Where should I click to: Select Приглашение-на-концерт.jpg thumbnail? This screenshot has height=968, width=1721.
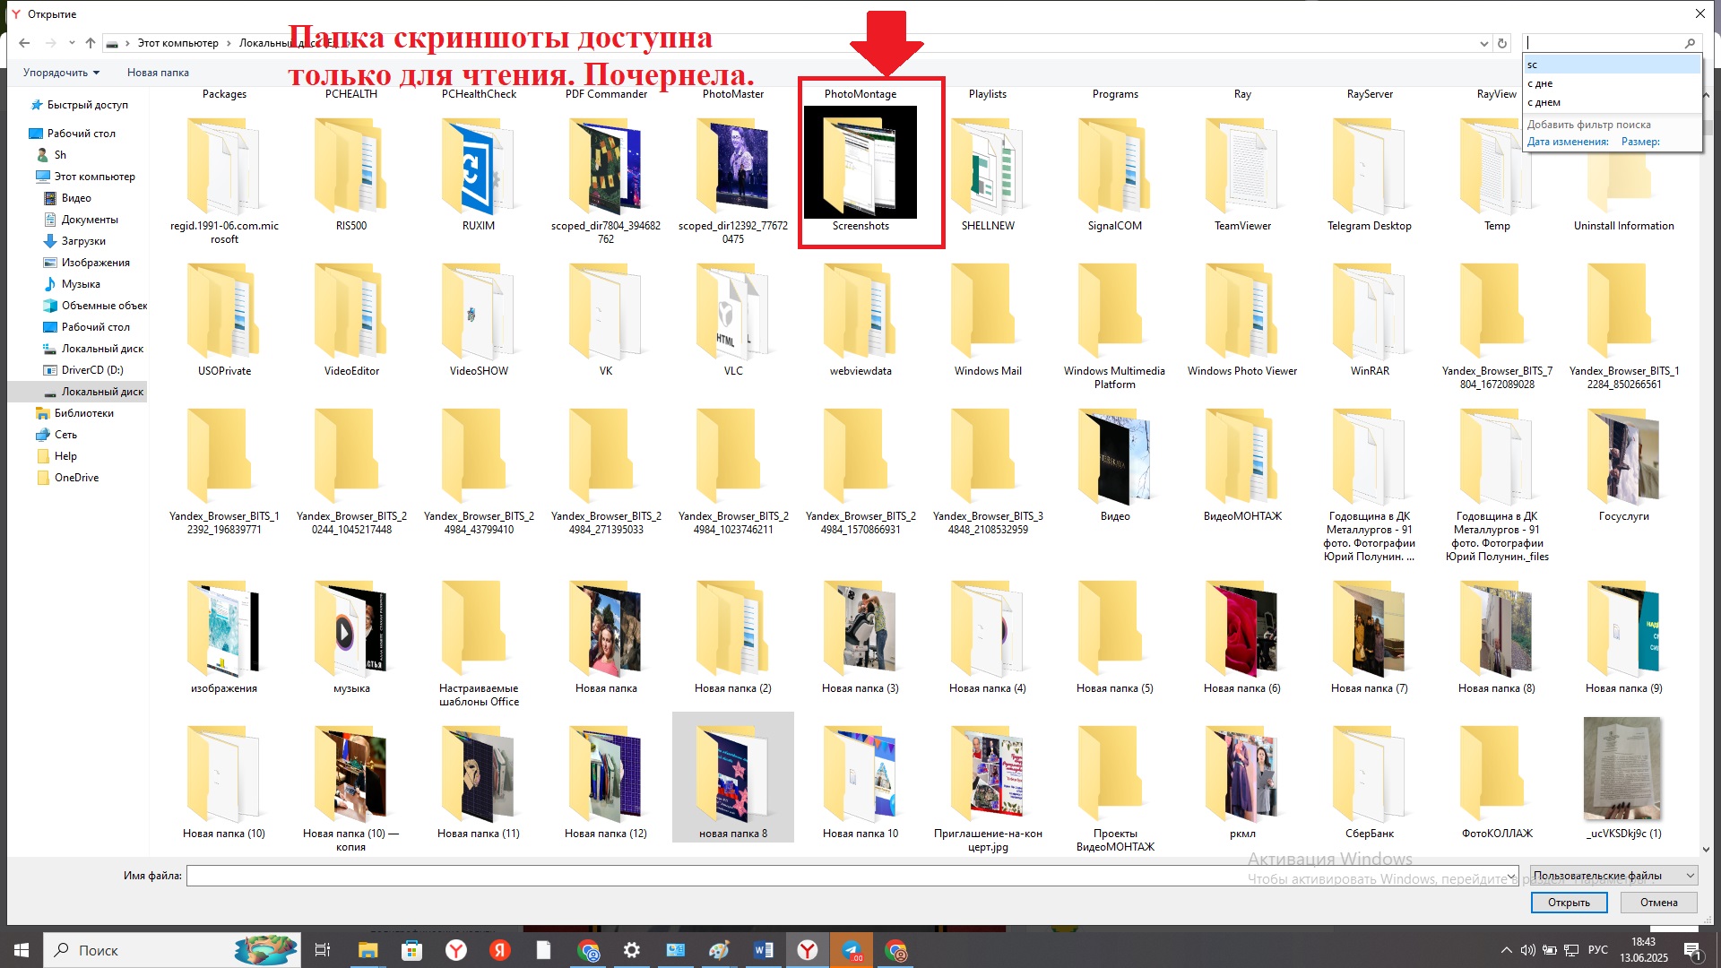(988, 774)
